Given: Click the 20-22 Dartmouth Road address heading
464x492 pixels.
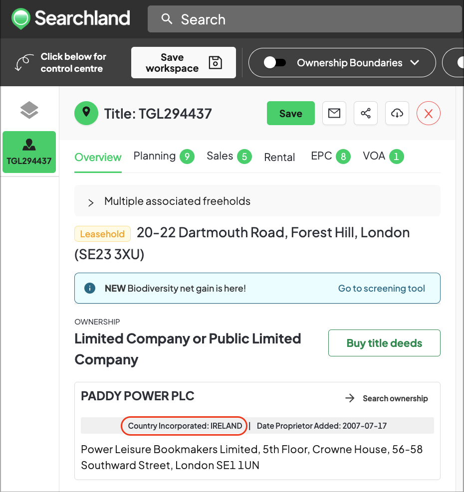Looking at the screenshot, I should click(242, 243).
